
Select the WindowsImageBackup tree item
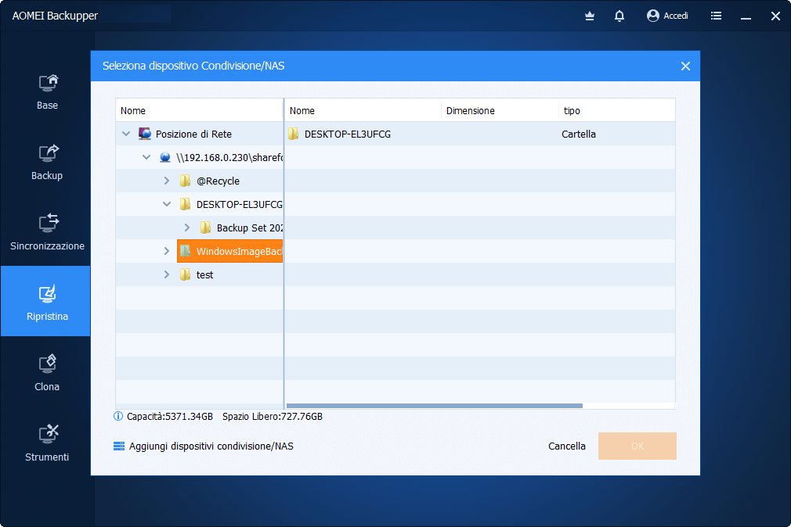tap(238, 251)
